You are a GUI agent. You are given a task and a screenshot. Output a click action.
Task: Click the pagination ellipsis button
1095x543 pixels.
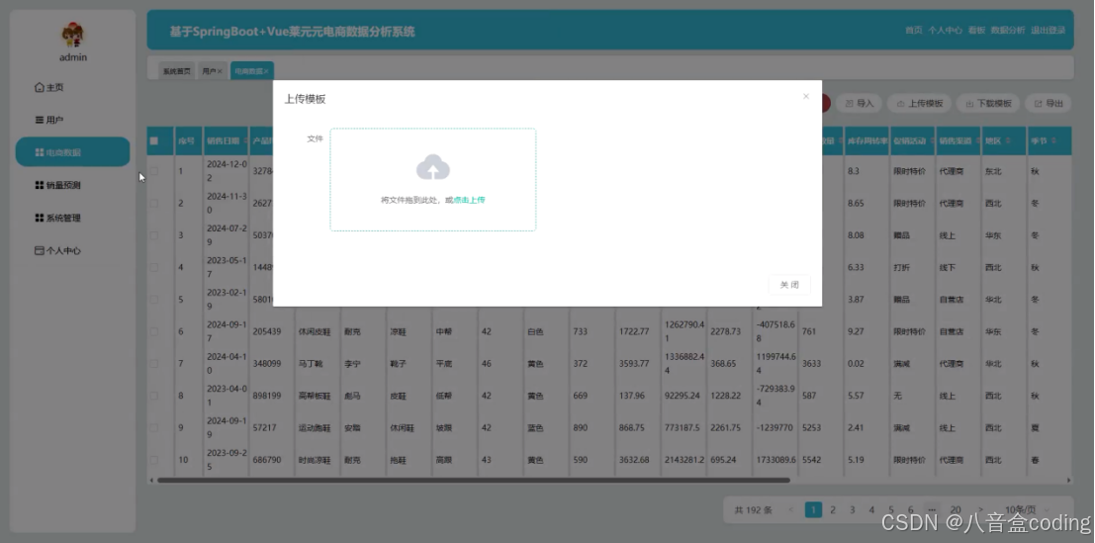click(x=931, y=509)
